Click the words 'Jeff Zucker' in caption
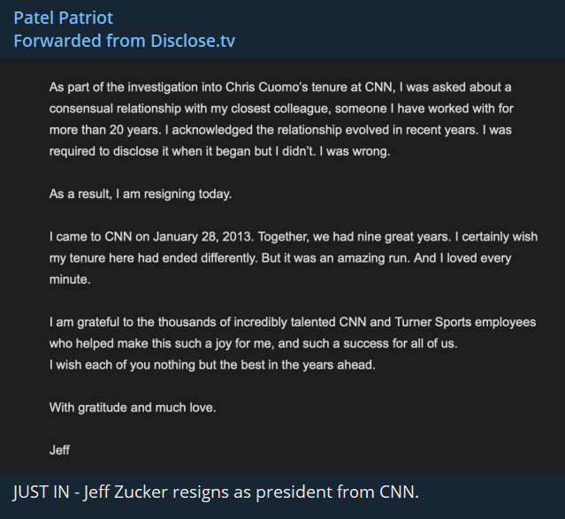The image size is (565, 519). click(125, 492)
